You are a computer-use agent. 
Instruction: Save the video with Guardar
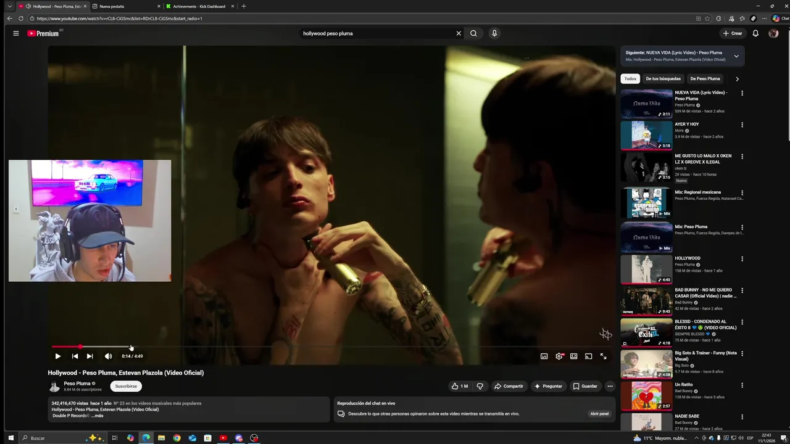click(585, 386)
